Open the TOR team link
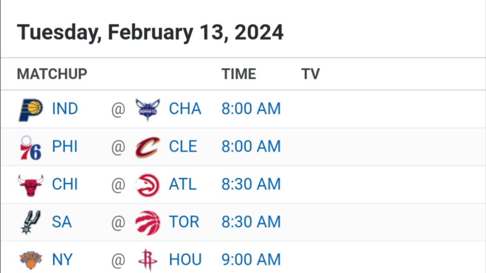 184,222
